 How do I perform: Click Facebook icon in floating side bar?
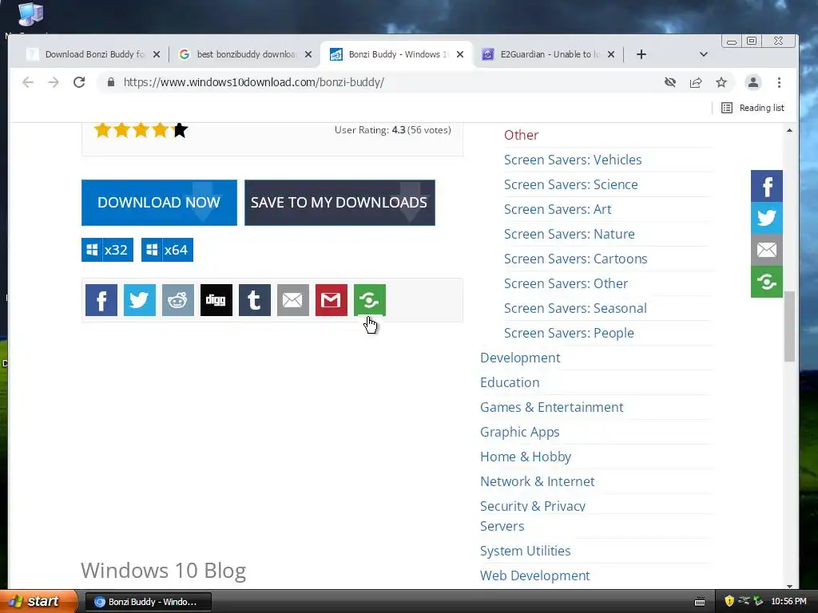[766, 186]
